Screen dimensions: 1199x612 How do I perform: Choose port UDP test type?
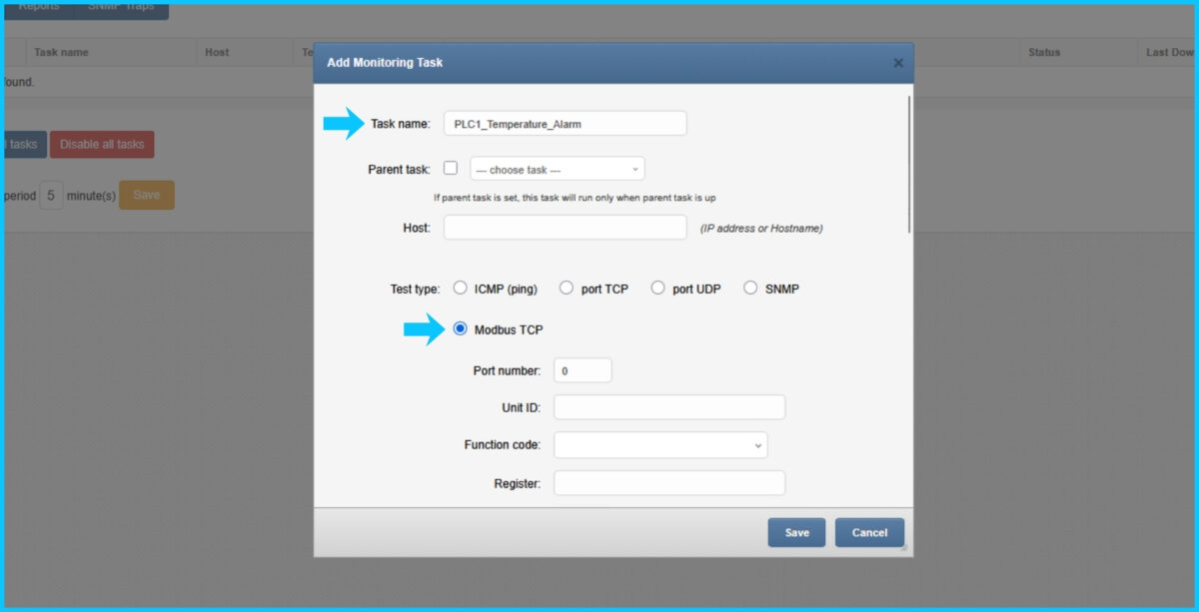[657, 289]
